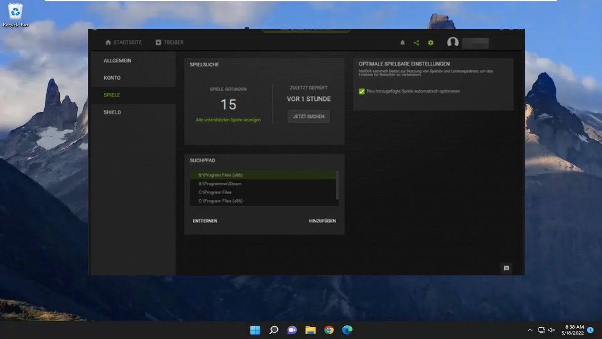
Task: Click the network status tray icon
Action: point(541,330)
